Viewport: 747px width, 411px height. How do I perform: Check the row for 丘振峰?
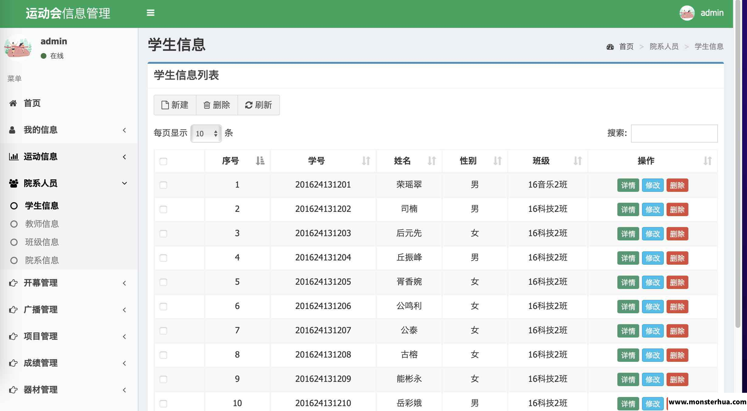[163, 258]
